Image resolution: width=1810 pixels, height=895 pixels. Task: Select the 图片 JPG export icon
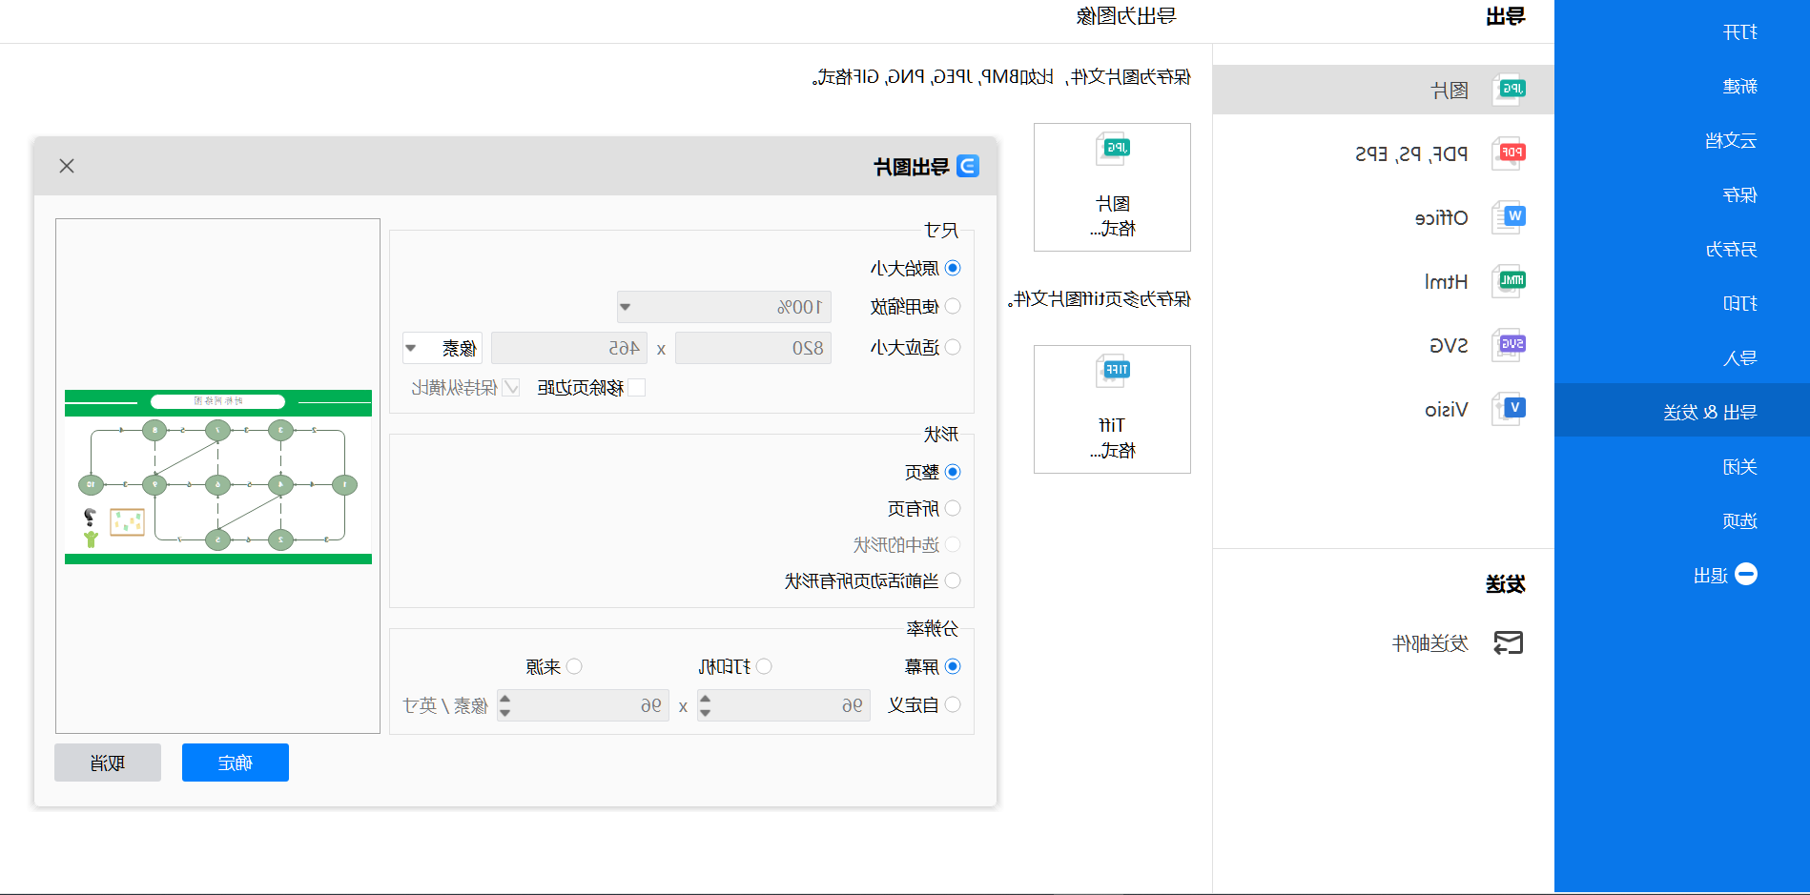click(1510, 90)
